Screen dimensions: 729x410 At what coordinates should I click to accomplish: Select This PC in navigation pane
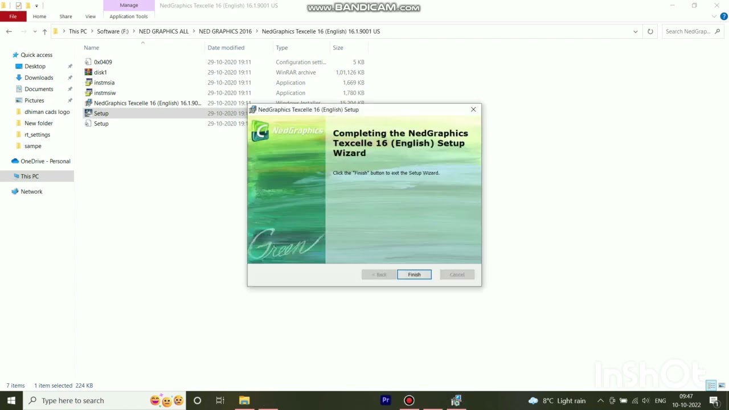coord(30,177)
